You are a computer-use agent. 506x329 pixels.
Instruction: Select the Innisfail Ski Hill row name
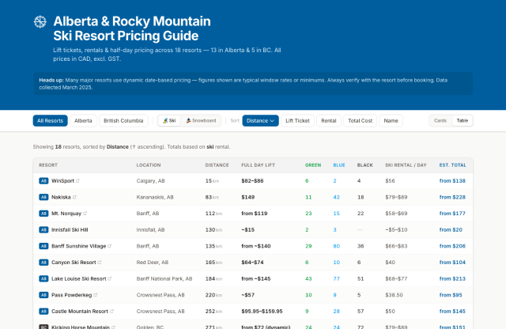tap(70, 229)
